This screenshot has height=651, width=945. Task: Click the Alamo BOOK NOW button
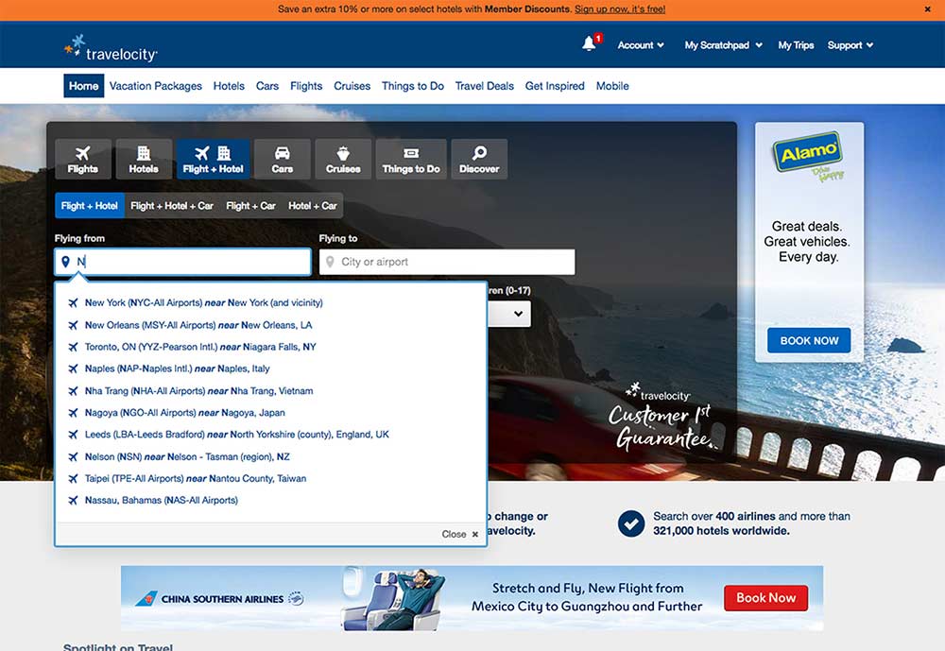click(809, 340)
